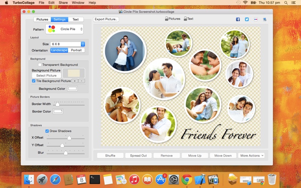Image resolution: width=301 pixels, height=188 pixels.
Task: Open Safari from the dock
Action: (55, 180)
